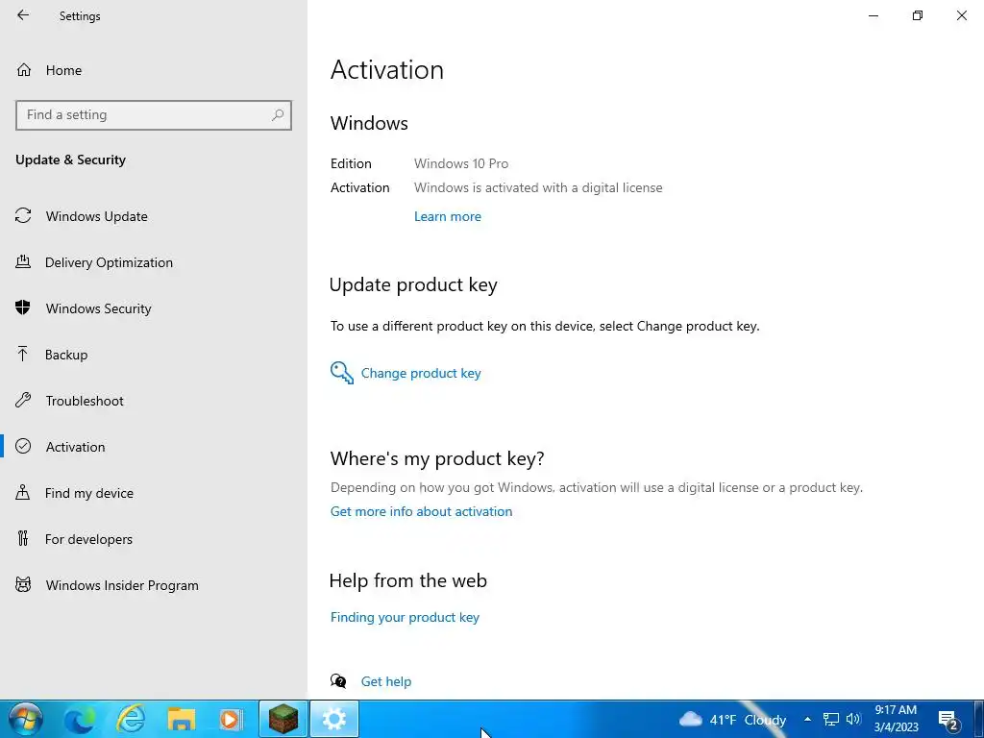Open Finding your product key link
Viewport: 984px width, 738px height.
point(405,618)
